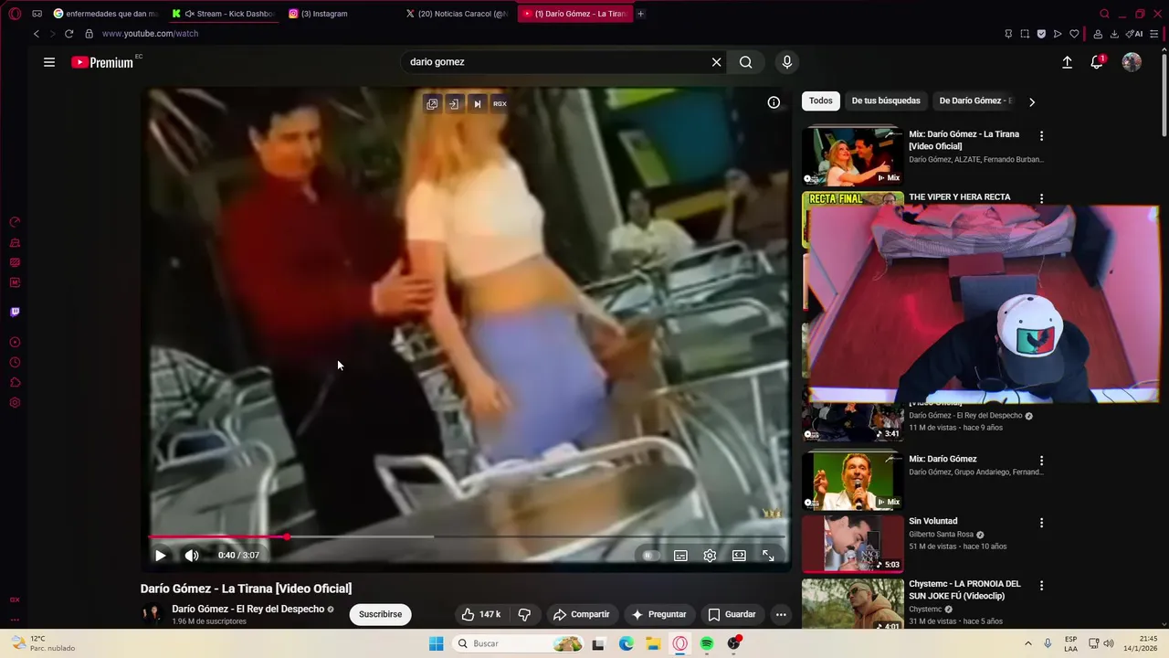This screenshot has height=658, width=1169.
Task: Toggle subtitles in the video player
Action: click(680, 555)
